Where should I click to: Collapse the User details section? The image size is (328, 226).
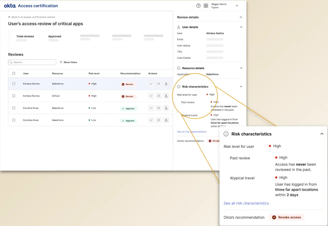241,27
